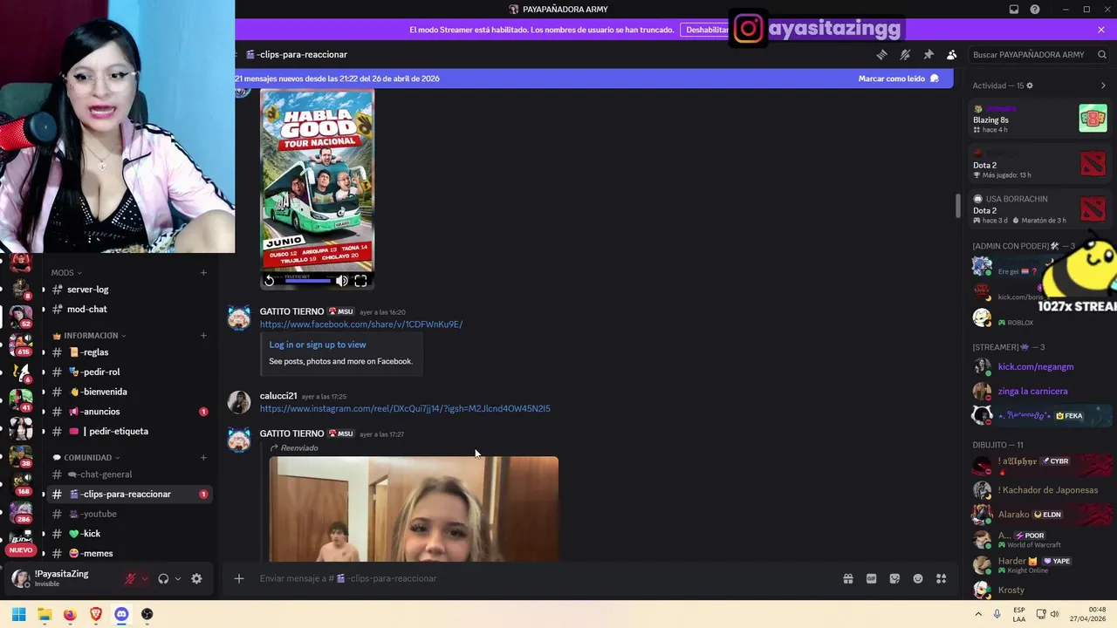Open the -kick channel
Viewport: 1117px width, 628px height.
[x=129, y=534]
